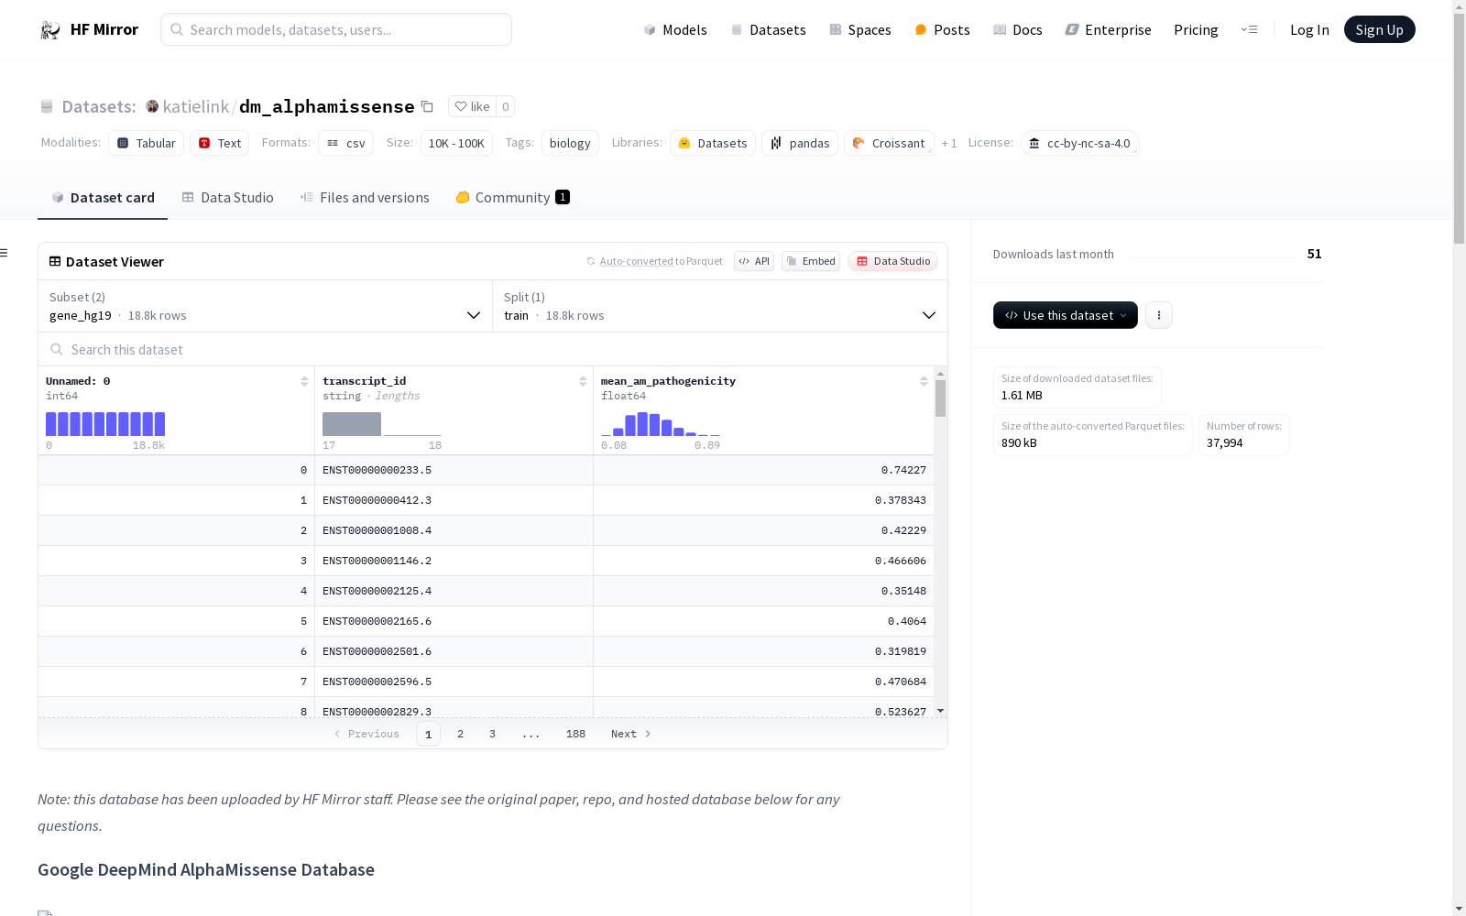The width and height of the screenshot is (1466, 916).
Task: Select cell ENST00000002165.6
Action: point(454,621)
